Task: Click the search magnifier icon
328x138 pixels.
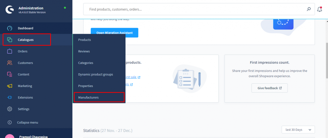Action: tap(309, 9)
